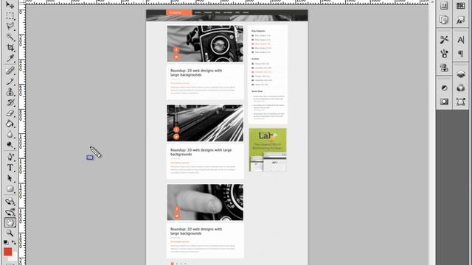The image size is (472, 265).
Task: Select the Pen tool
Action: pyautogui.click(x=10, y=157)
